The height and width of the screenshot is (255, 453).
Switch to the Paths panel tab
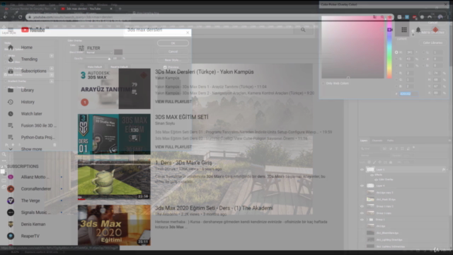[390, 140]
